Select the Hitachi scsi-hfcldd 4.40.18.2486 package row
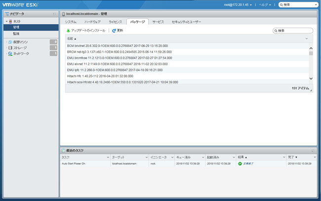 click(x=187, y=82)
